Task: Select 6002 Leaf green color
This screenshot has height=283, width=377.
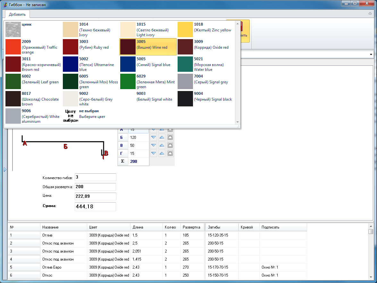Action: [33, 81]
